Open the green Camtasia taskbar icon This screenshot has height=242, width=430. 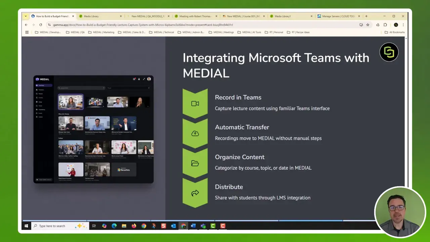[x=213, y=226]
